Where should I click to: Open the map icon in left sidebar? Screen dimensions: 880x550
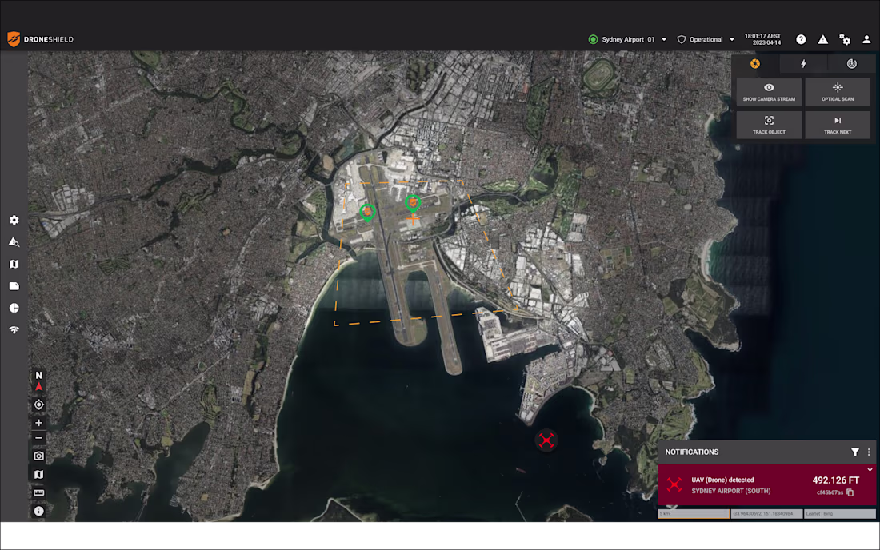pyautogui.click(x=14, y=264)
